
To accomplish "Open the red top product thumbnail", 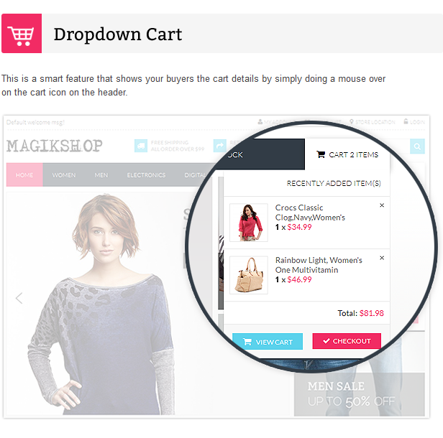I will 249,223.
